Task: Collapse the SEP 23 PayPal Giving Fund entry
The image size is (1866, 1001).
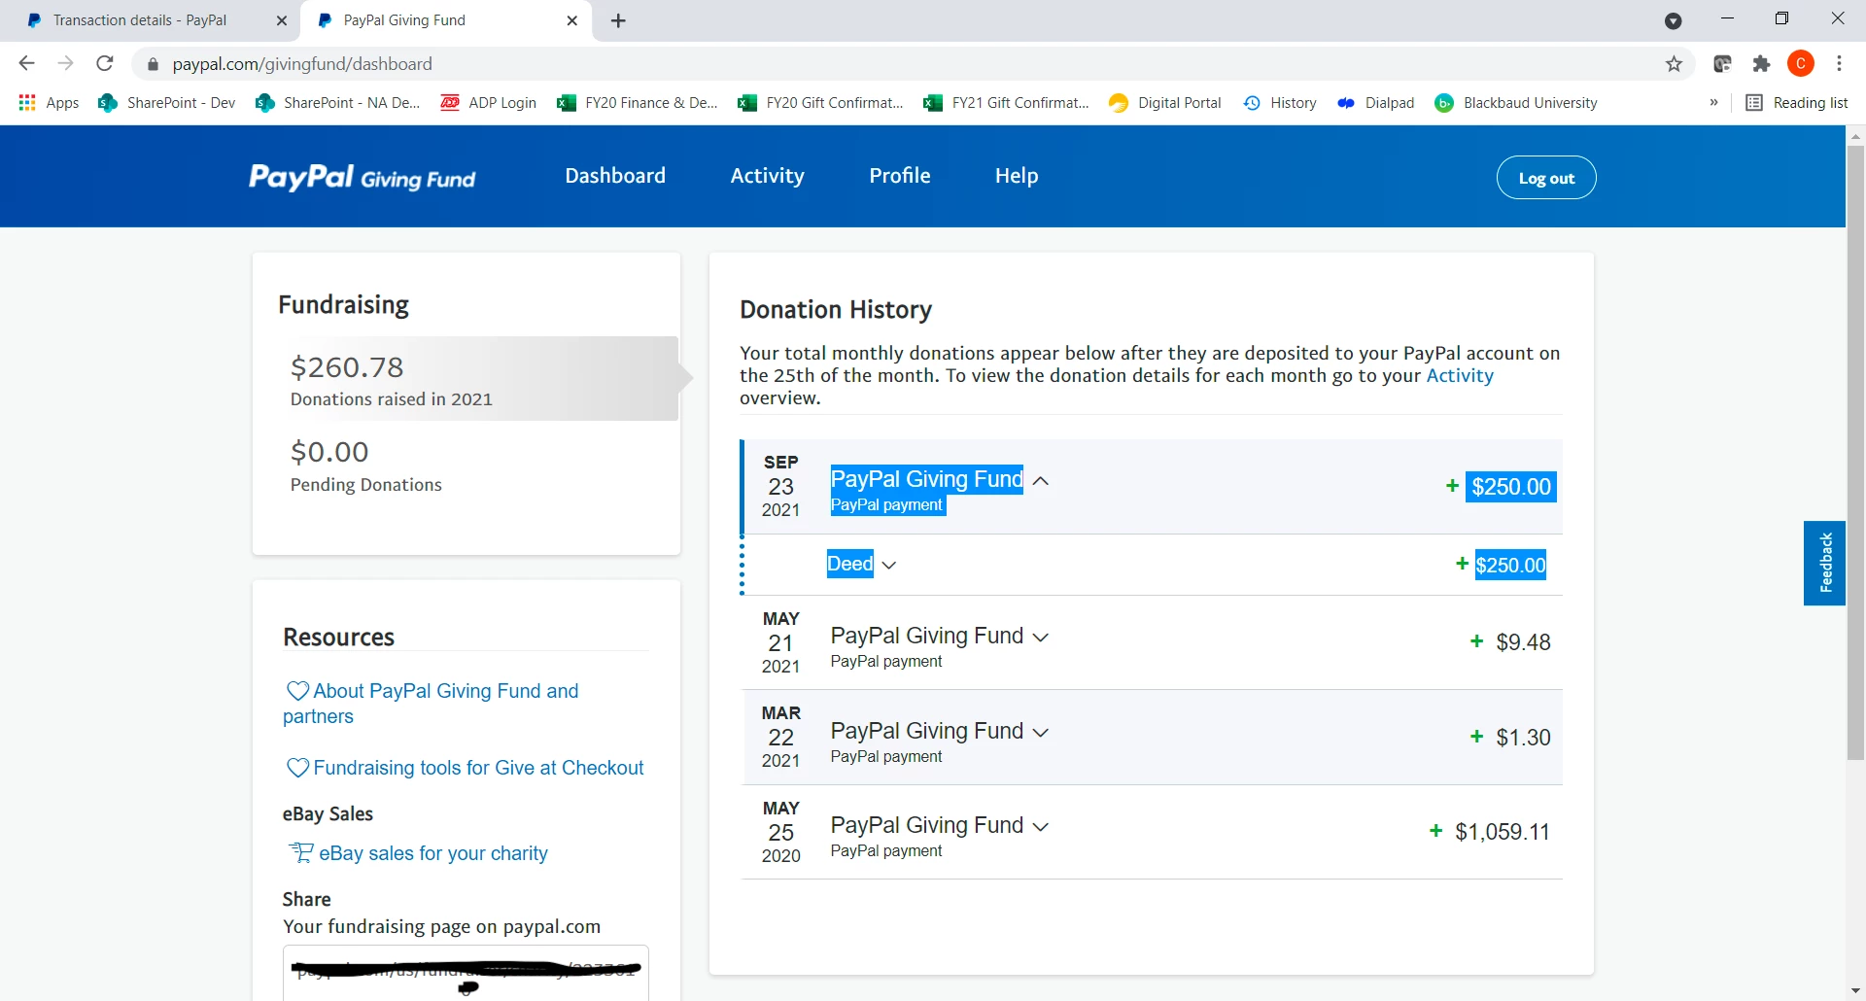Action: [x=1041, y=480]
